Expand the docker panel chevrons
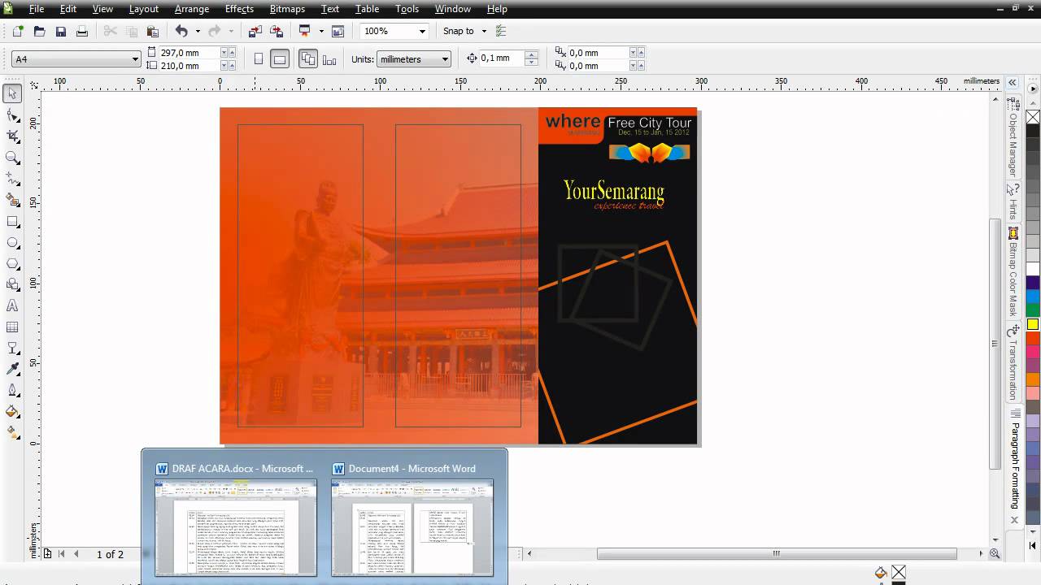This screenshot has height=585, width=1041. click(1013, 82)
